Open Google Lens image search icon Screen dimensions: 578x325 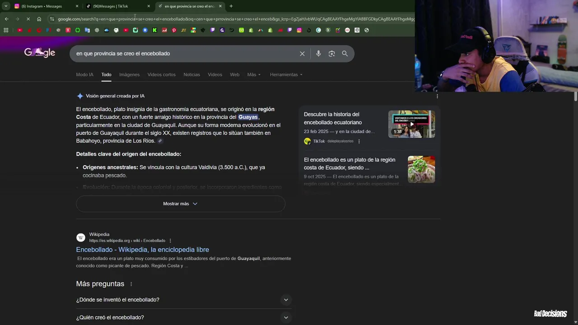tap(331, 54)
